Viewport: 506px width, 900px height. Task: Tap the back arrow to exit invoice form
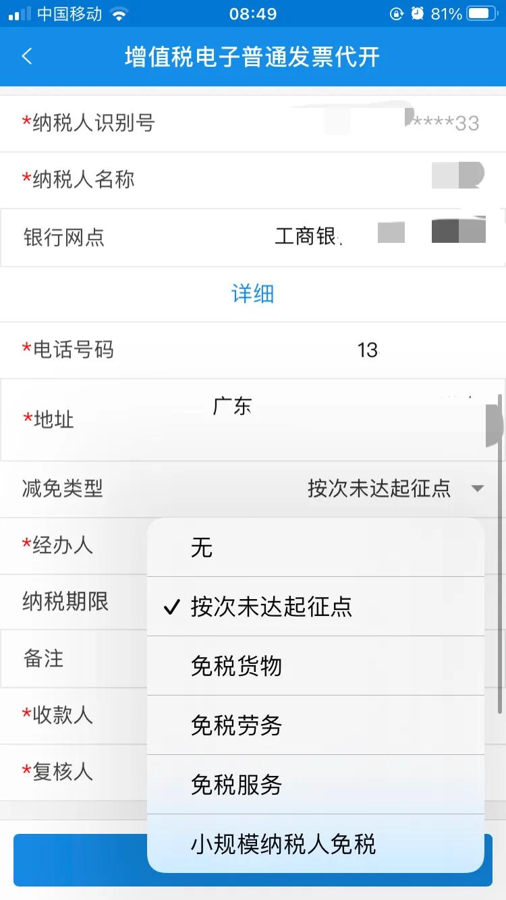pyautogui.click(x=27, y=57)
